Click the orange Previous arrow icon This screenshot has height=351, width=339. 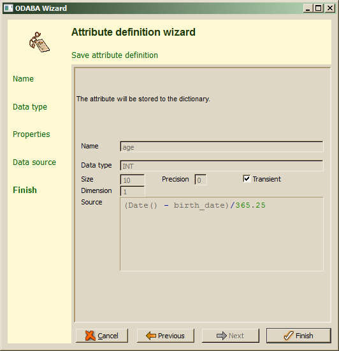(x=151, y=336)
